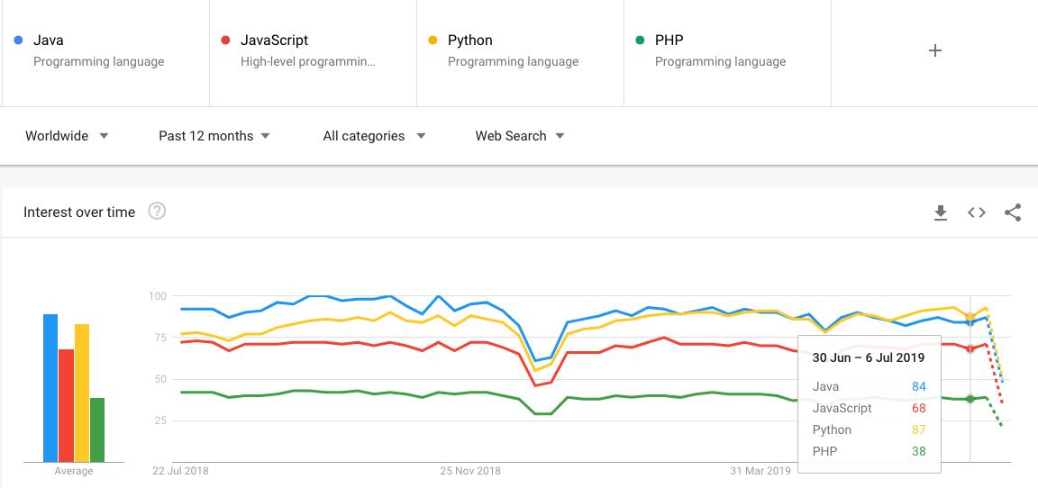This screenshot has width=1038, height=488.
Task: Click the 22 Jul 2018 axis label
Action: 180,472
